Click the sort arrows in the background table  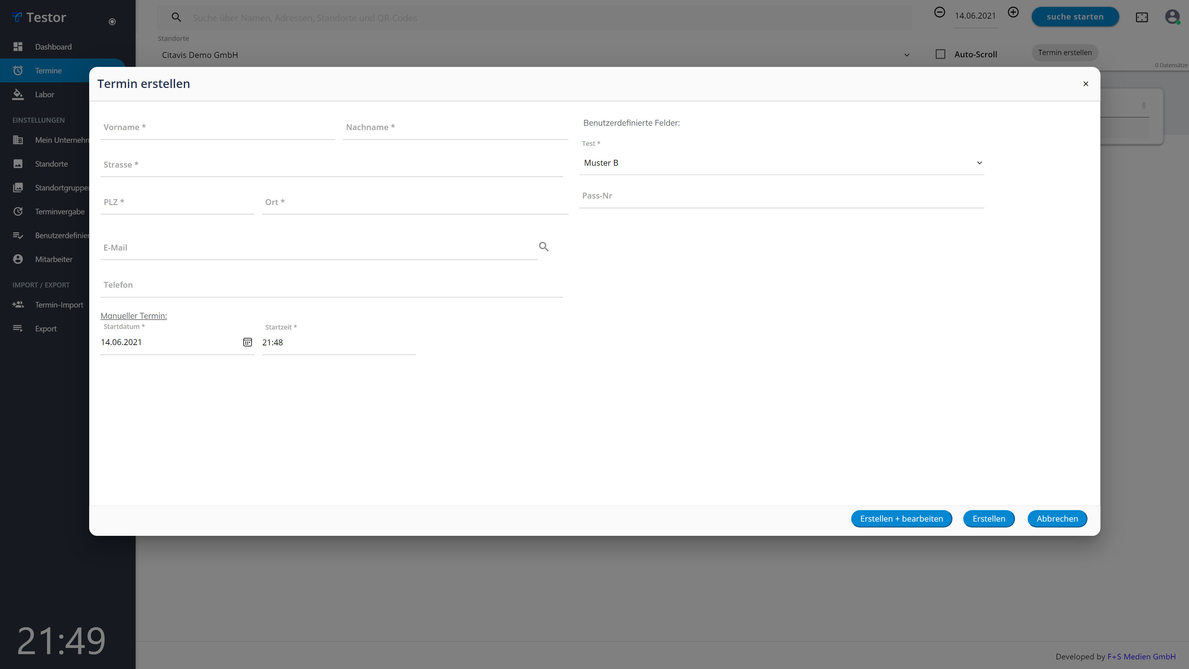[1144, 106]
